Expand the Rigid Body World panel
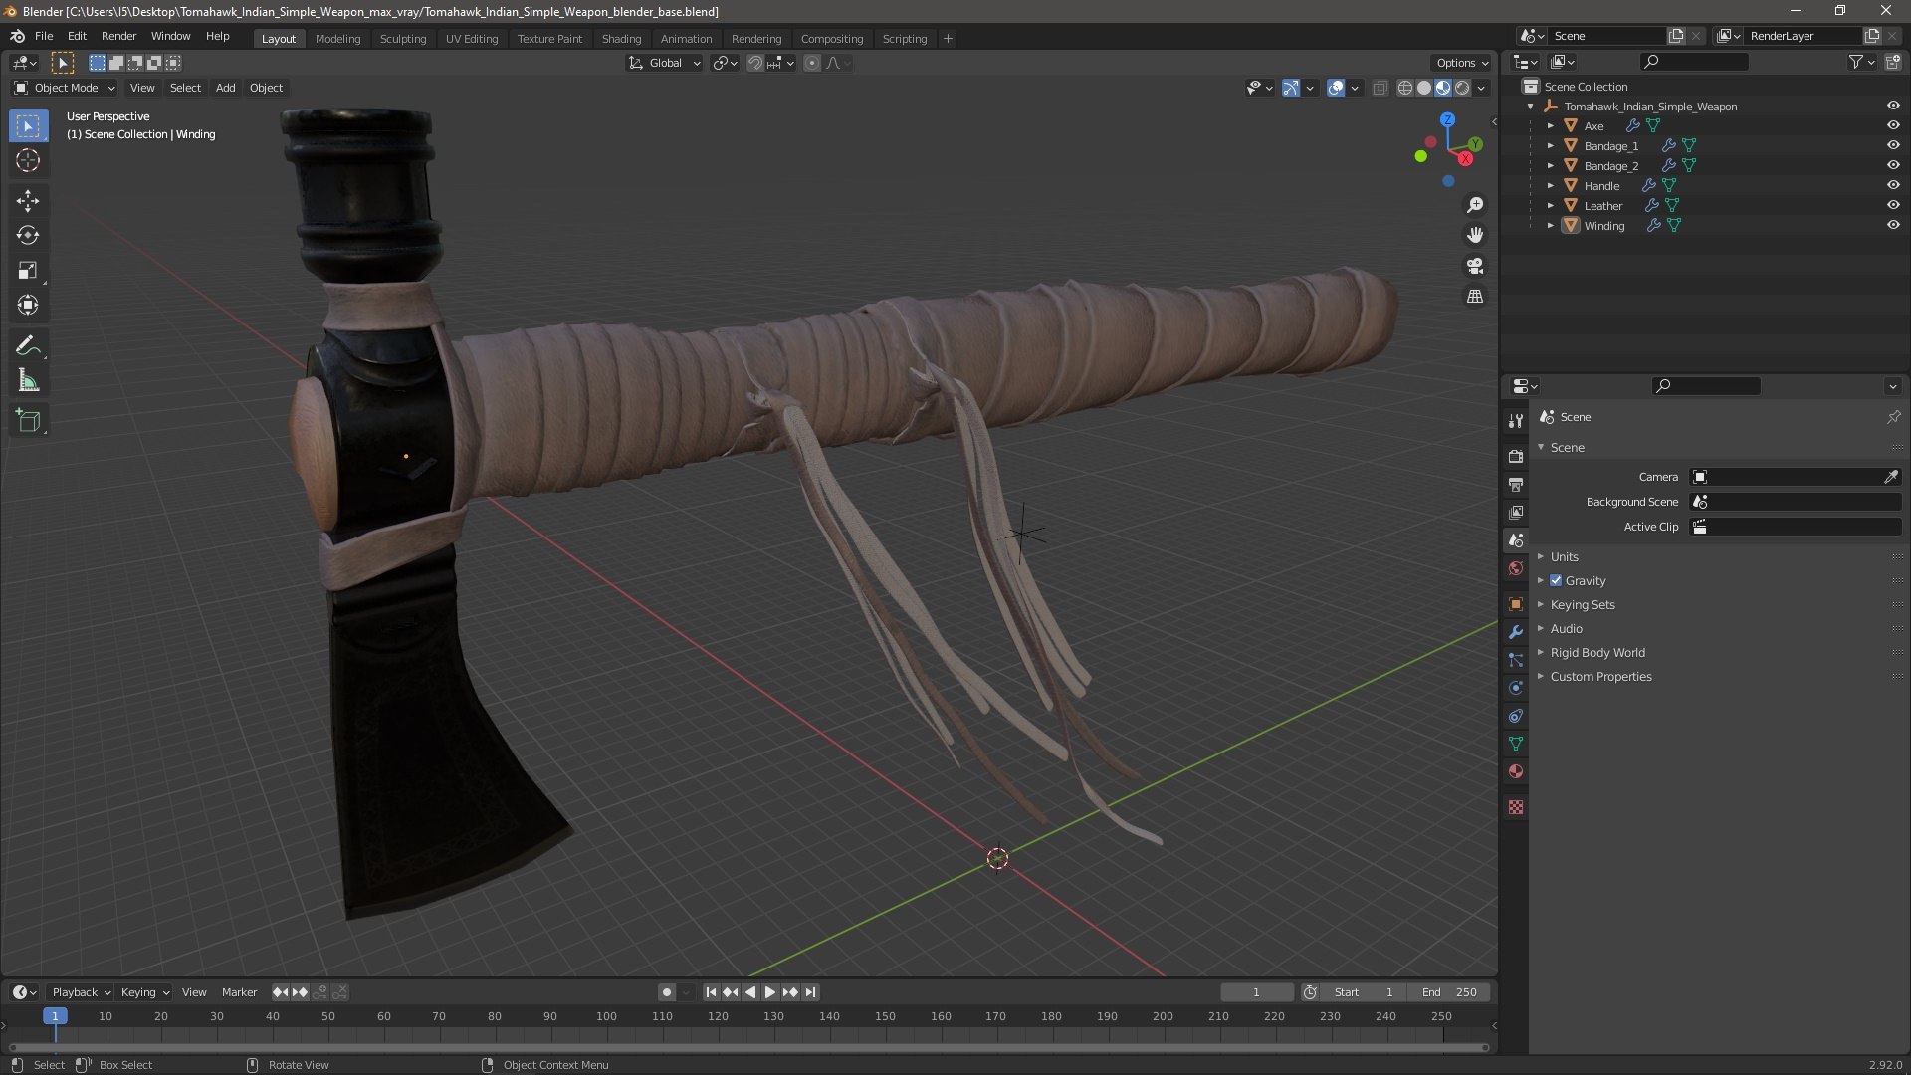The height and width of the screenshot is (1075, 1911). point(1596,652)
